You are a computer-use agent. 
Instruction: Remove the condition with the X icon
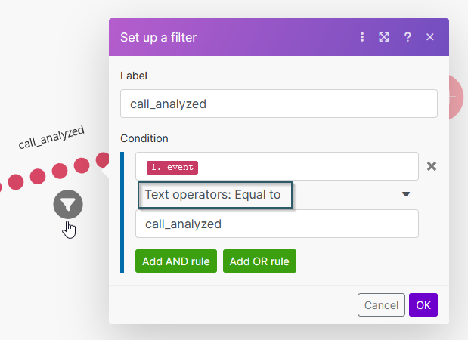[x=432, y=166]
